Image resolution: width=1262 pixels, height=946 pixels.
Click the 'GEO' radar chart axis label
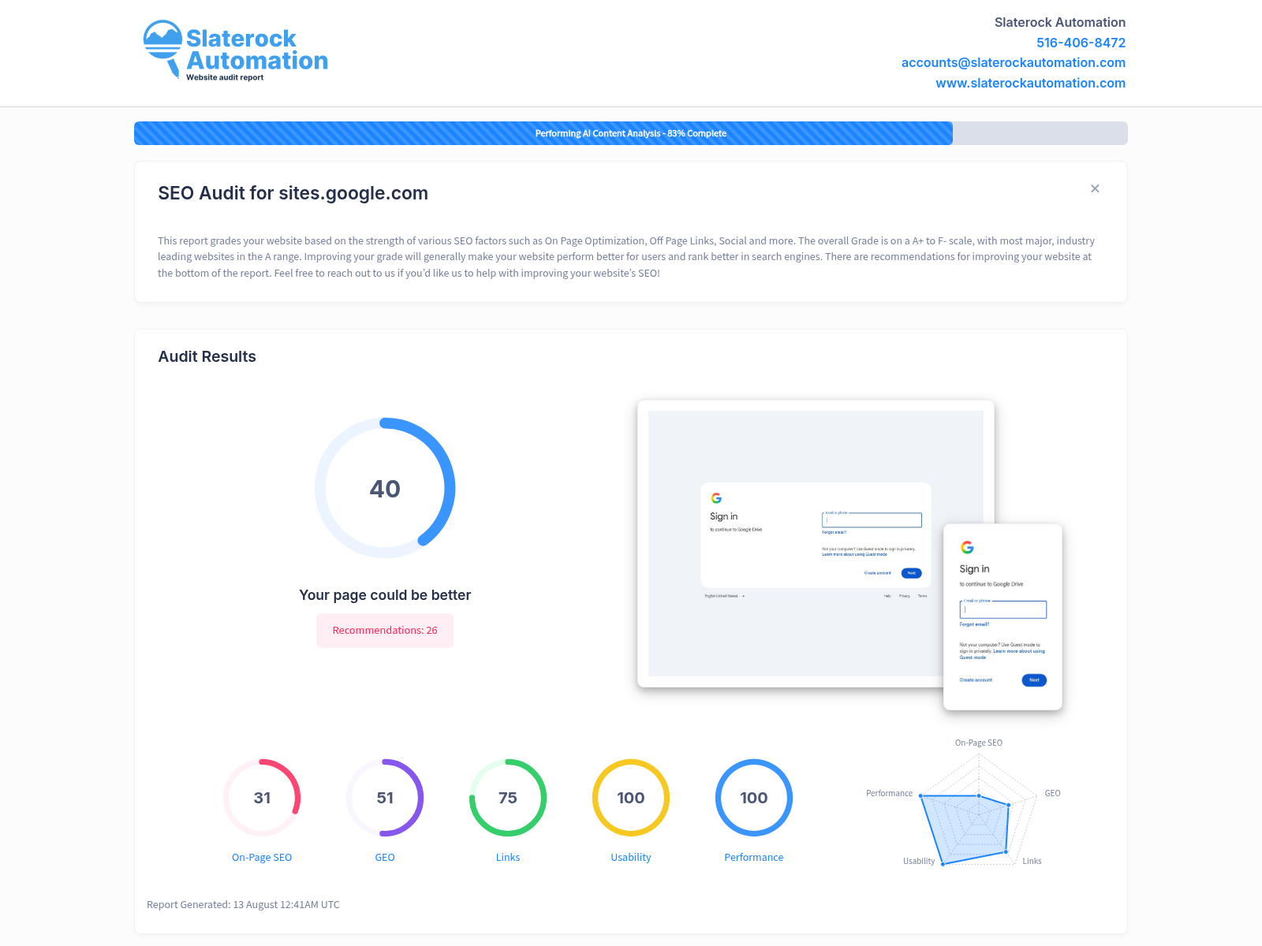click(1052, 793)
